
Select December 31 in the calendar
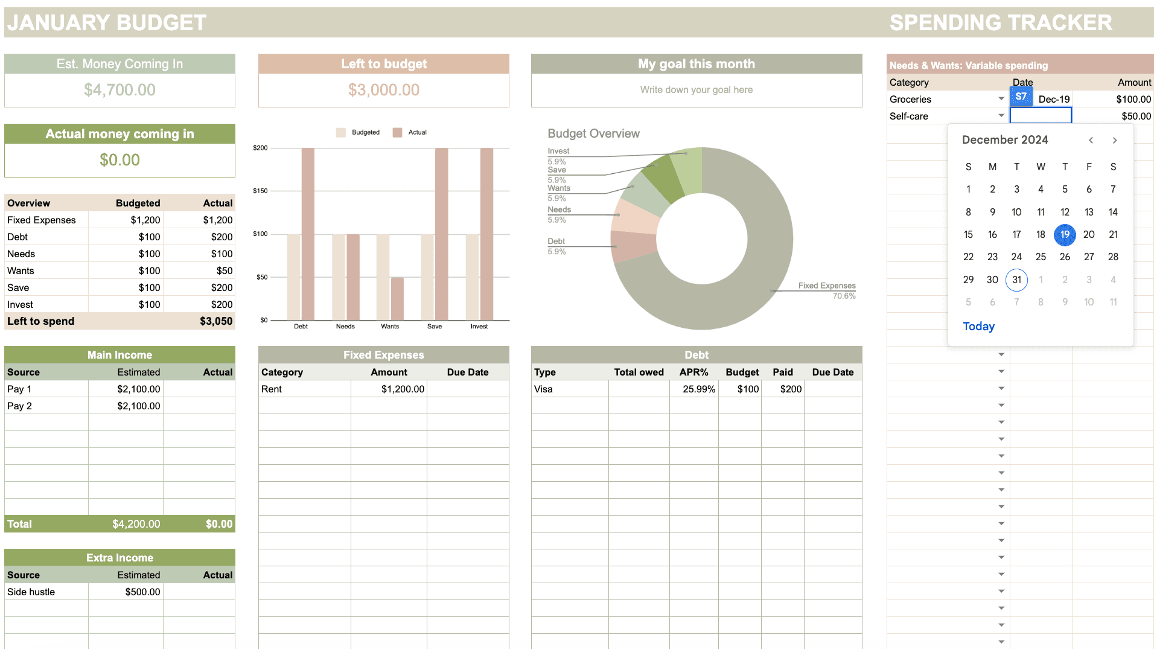point(1016,280)
